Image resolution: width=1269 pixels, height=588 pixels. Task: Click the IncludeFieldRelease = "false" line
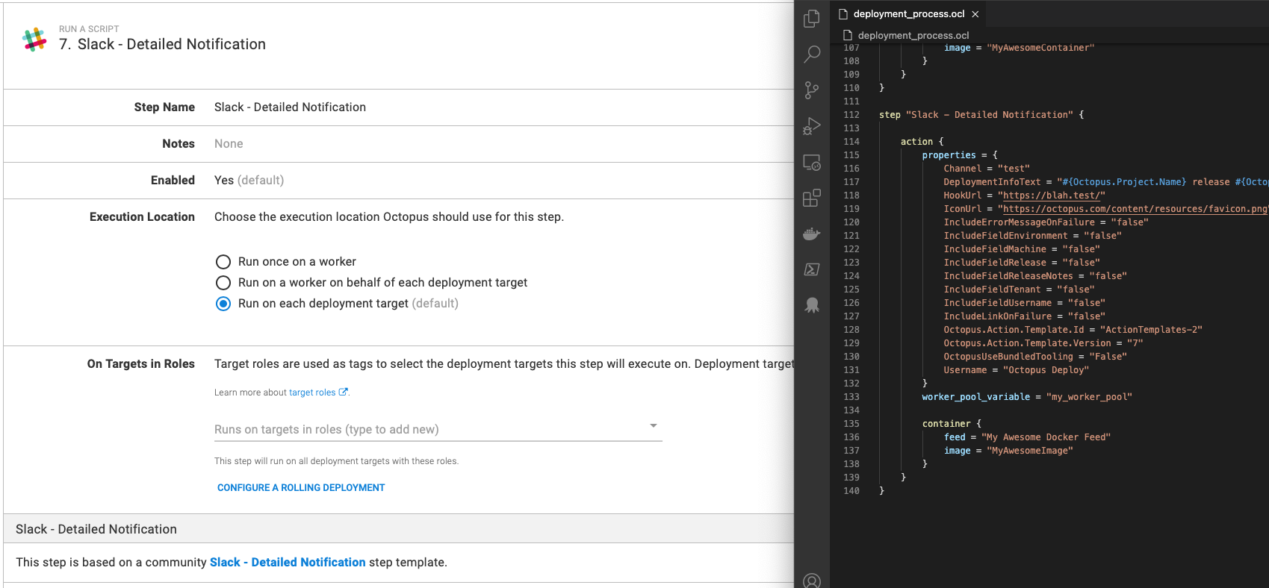click(x=1022, y=263)
